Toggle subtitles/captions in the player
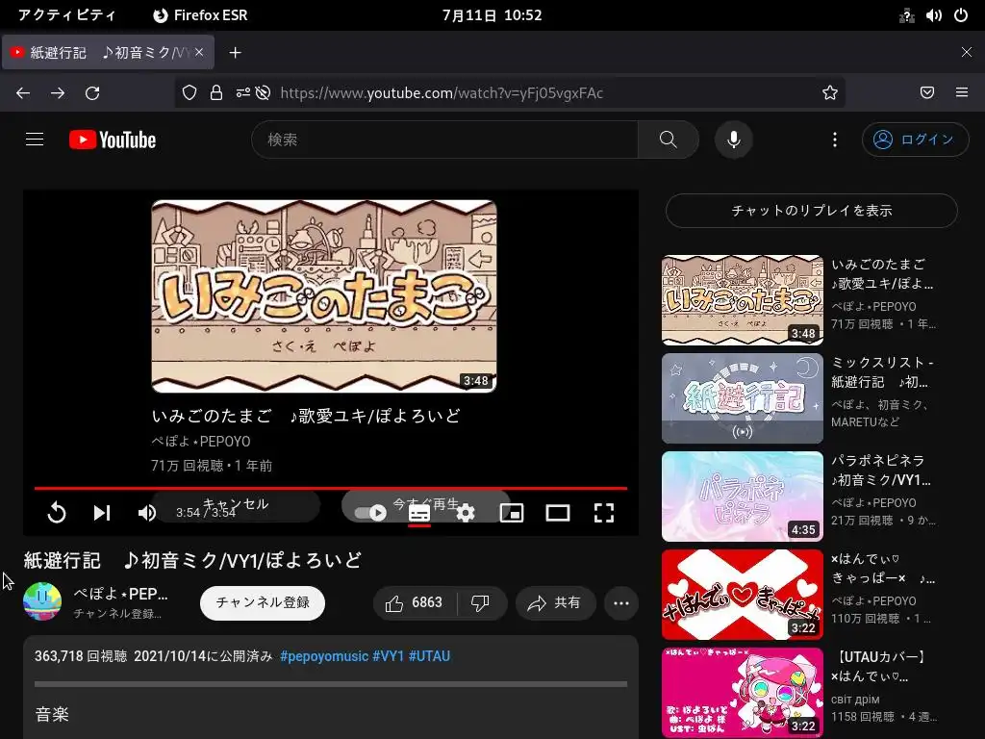 tap(419, 513)
